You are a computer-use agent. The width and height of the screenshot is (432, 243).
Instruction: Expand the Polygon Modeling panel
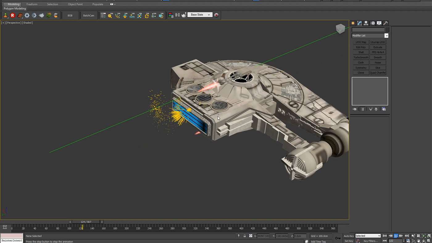[x=15, y=9]
